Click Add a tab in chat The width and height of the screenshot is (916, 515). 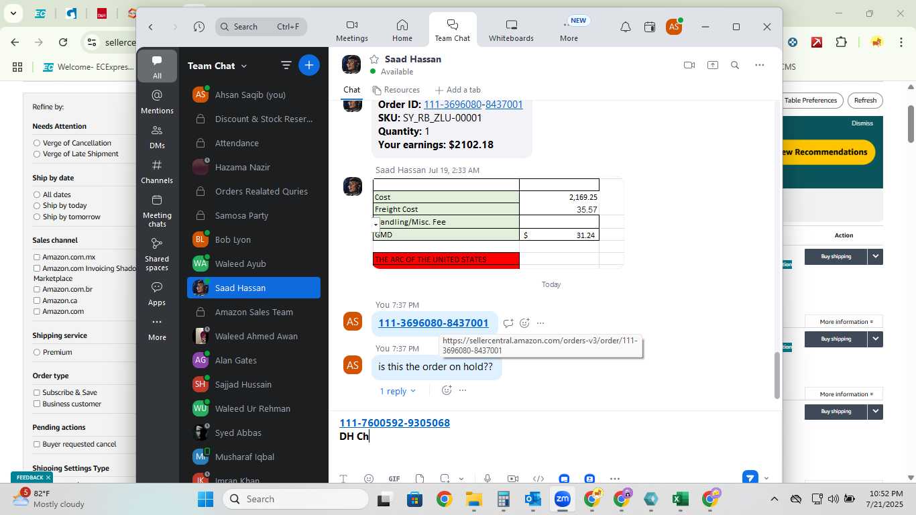pos(457,90)
